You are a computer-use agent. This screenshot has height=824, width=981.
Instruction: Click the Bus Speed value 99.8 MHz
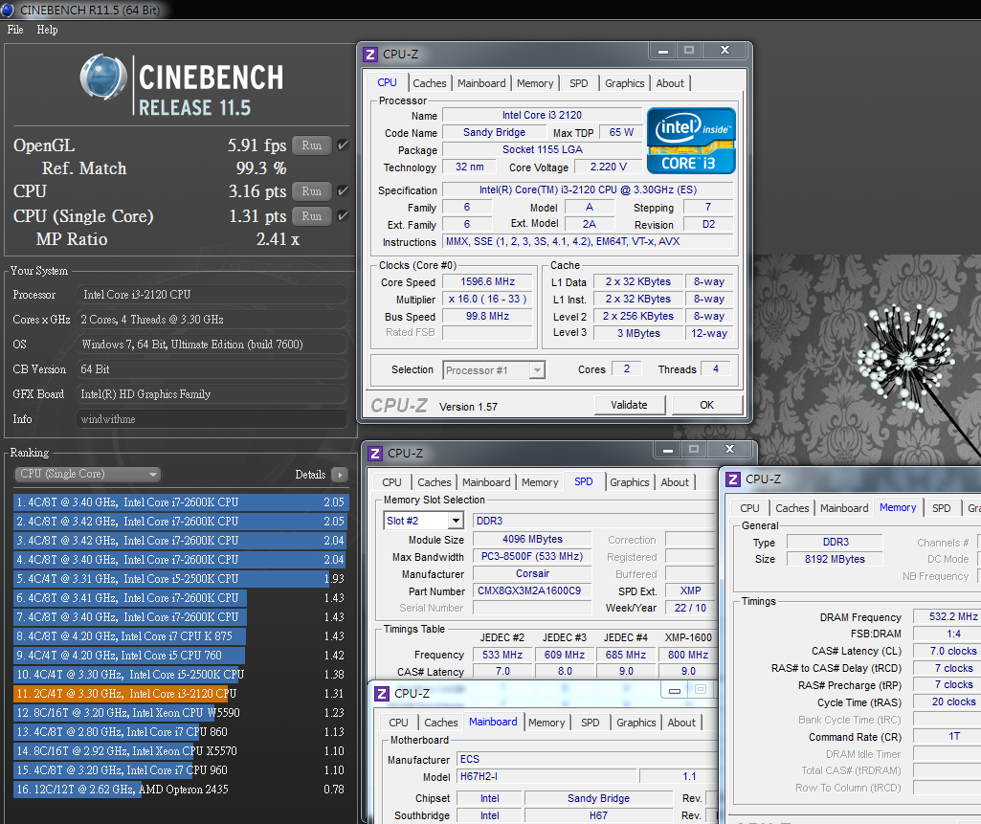(487, 317)
